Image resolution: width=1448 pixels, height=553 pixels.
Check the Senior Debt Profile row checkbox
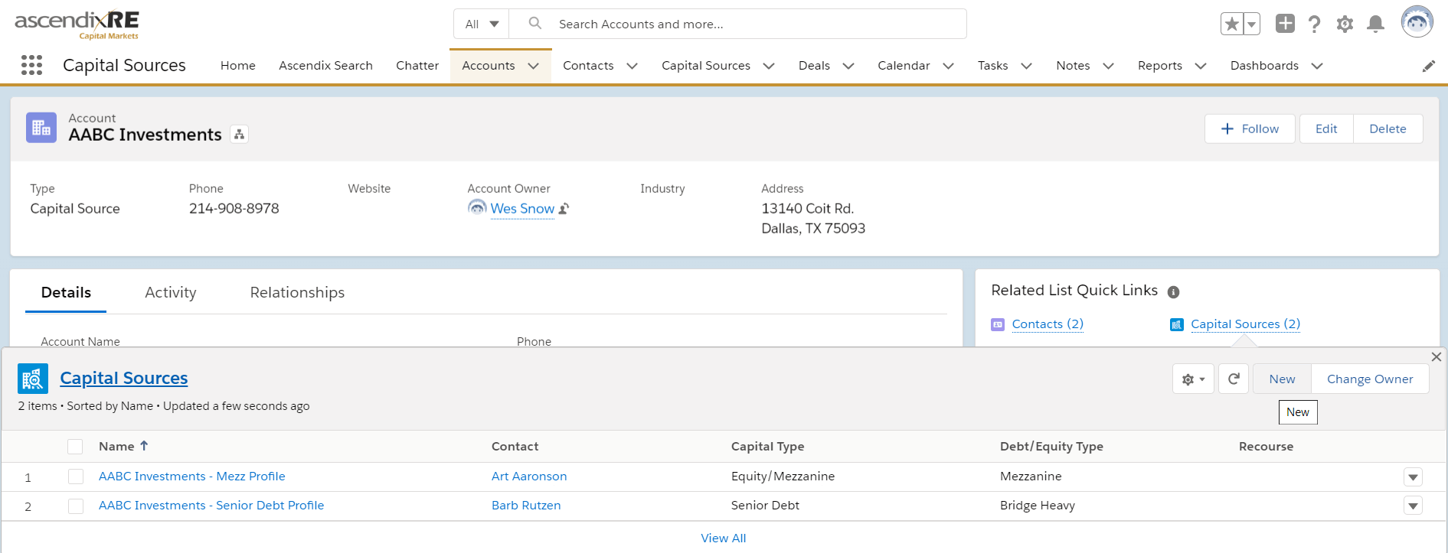tap(76, 506)
